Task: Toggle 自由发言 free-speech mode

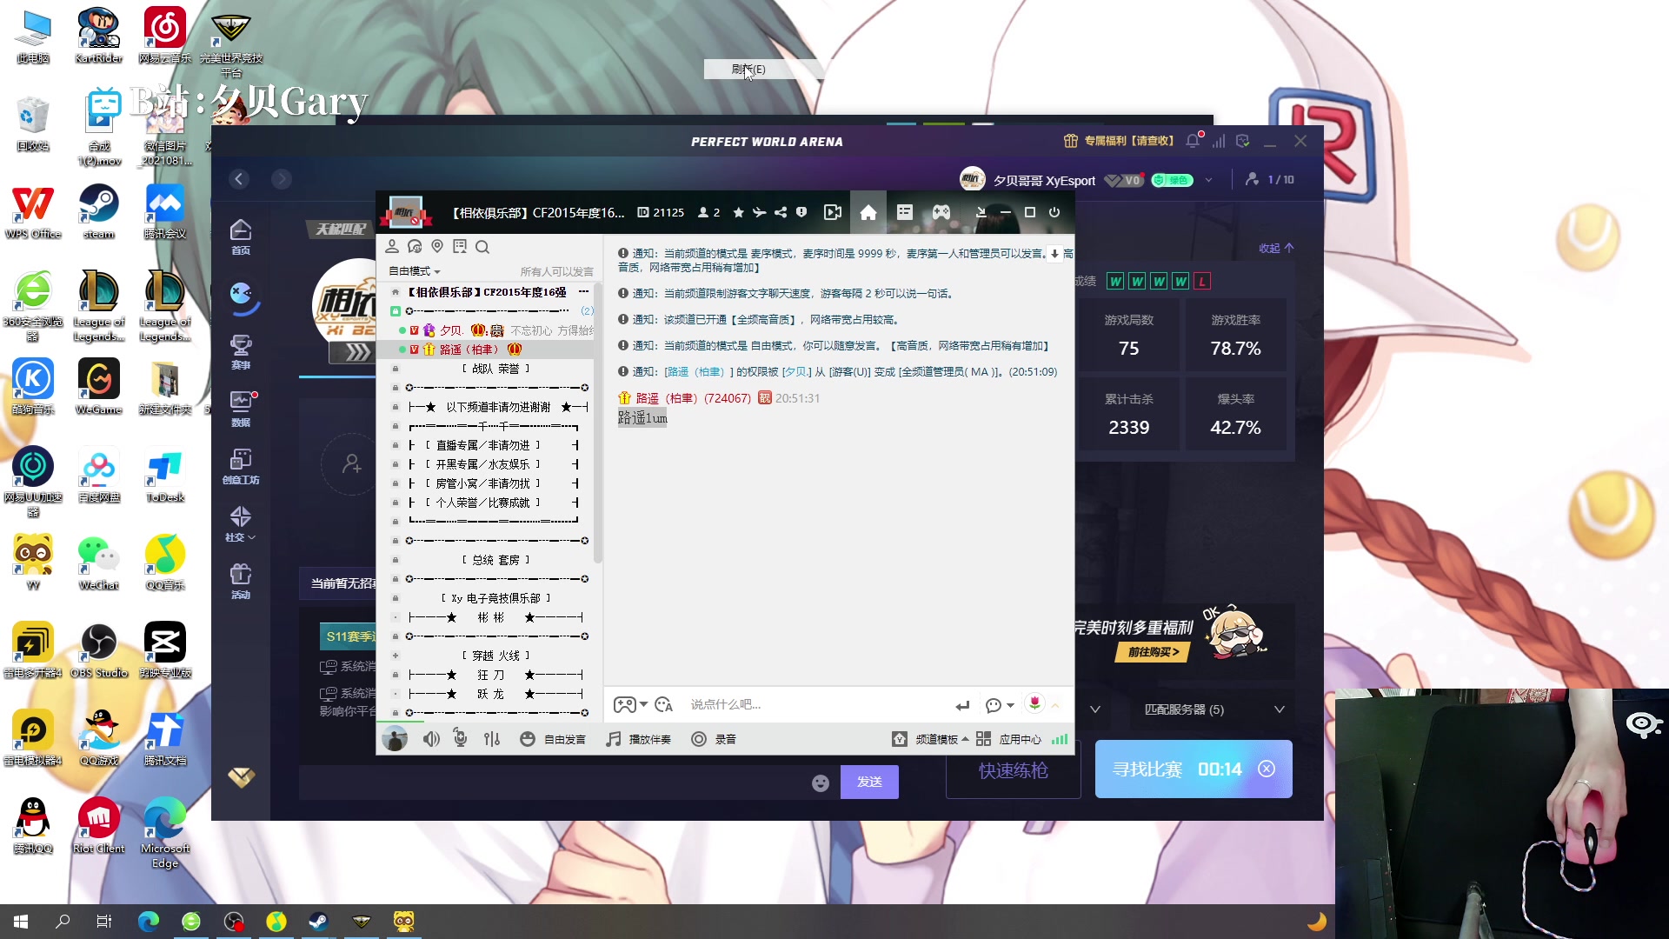Action: (x=553, y=739)
